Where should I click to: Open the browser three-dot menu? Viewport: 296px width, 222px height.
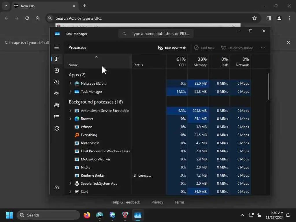(x=290, y=18)
